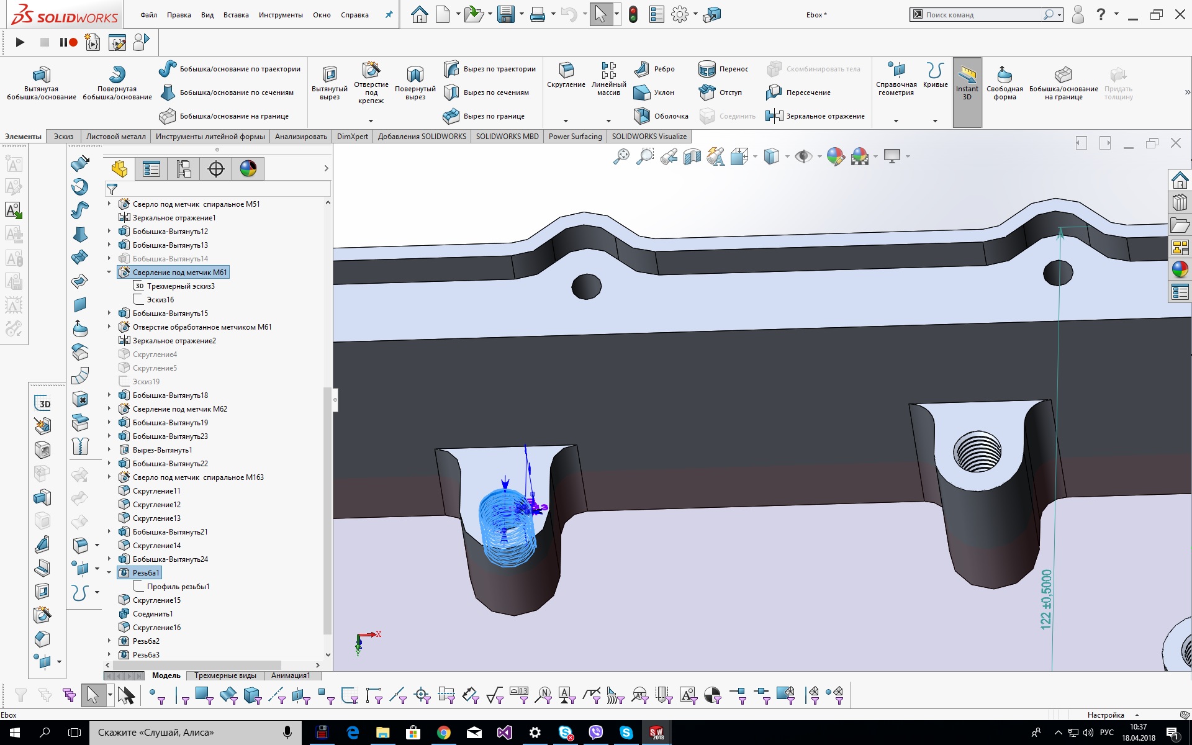Open the DimXpertManager tab
The width and height of the screenshot is (1192, 745).
tap(216, 168)
